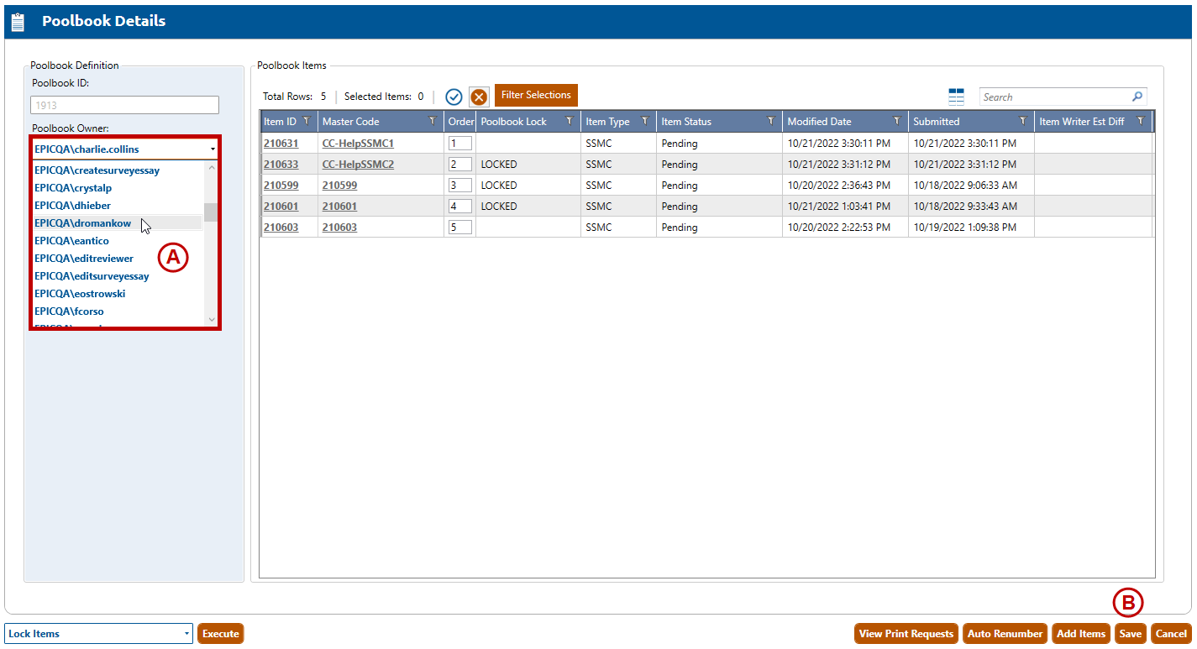Viewport: 1197px width, 649px height.
Task: Open the CC-HelpSSMC2 master code link
Action: [x=358, y=165]
